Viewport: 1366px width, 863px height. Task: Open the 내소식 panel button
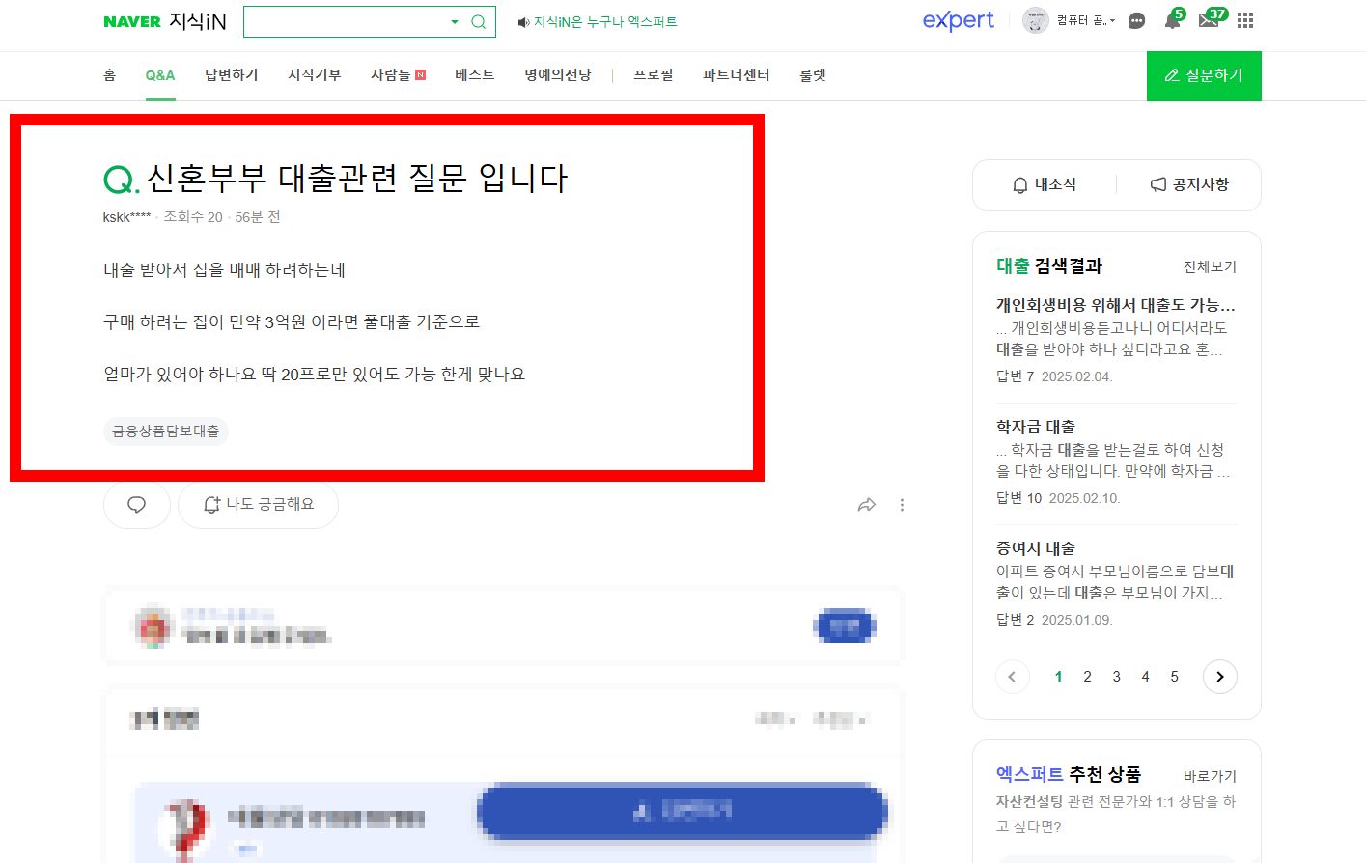pos(1045,185)
